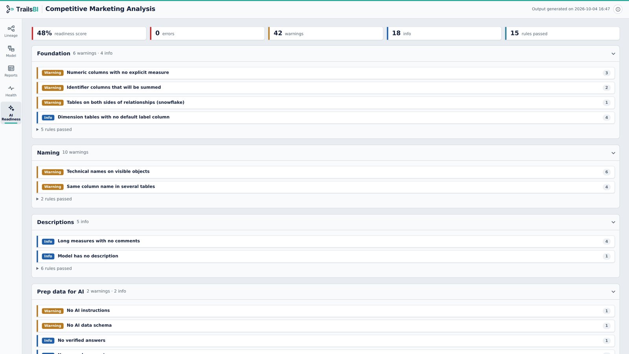Click the 0 errors summary card

point(207,33)
